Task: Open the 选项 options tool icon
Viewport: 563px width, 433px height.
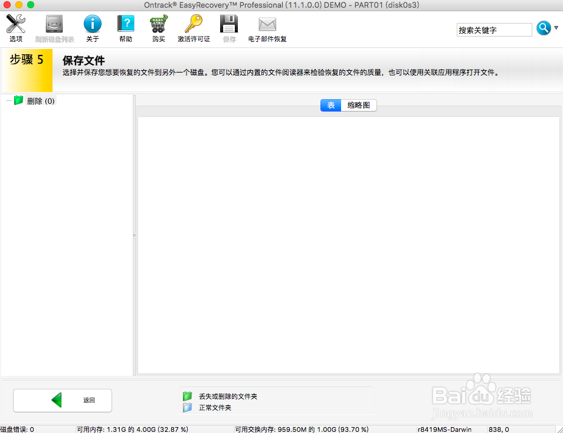Action: (x=16, y=24)
